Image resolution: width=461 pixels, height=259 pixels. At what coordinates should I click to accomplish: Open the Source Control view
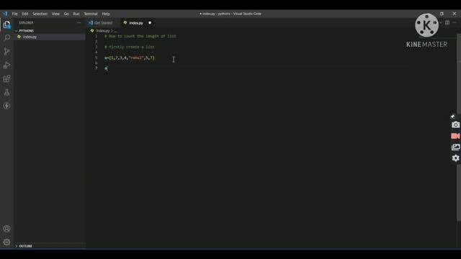[6, 52]
